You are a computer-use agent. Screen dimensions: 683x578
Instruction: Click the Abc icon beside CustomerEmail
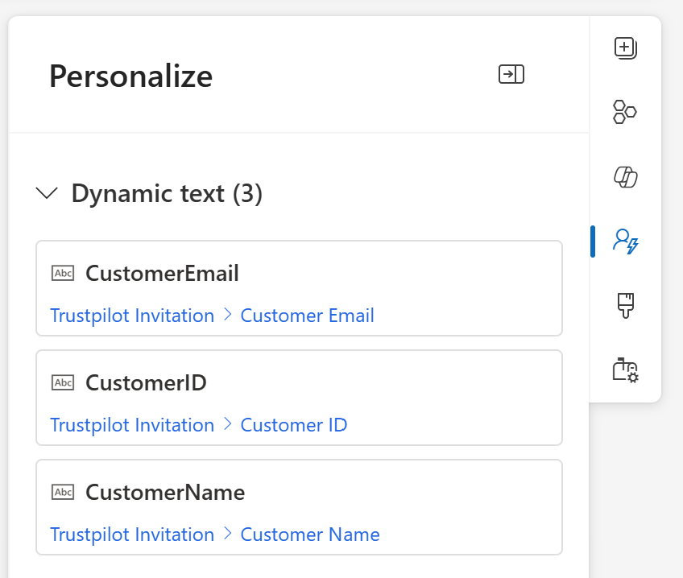coord(63,273)
